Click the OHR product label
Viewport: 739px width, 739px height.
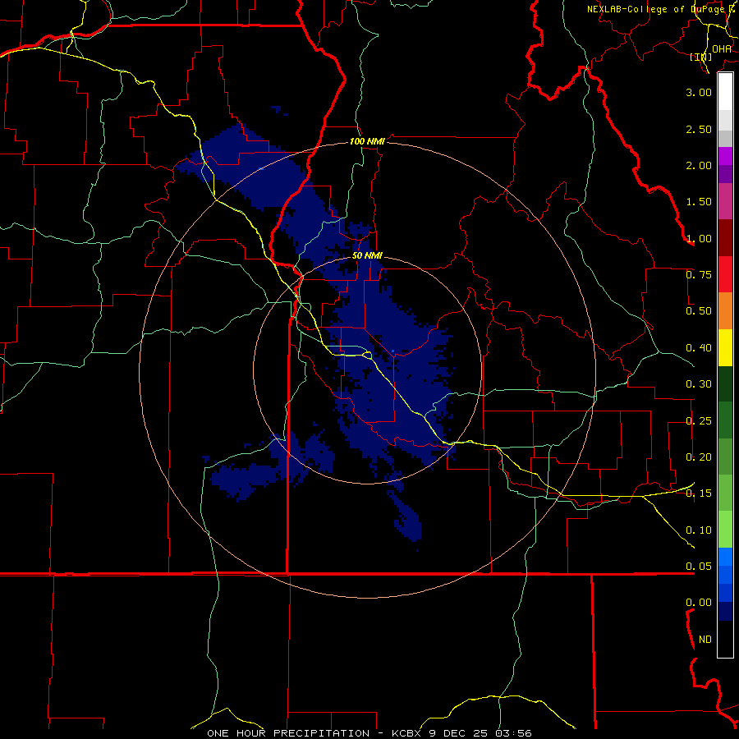click(x=722, y=49)
